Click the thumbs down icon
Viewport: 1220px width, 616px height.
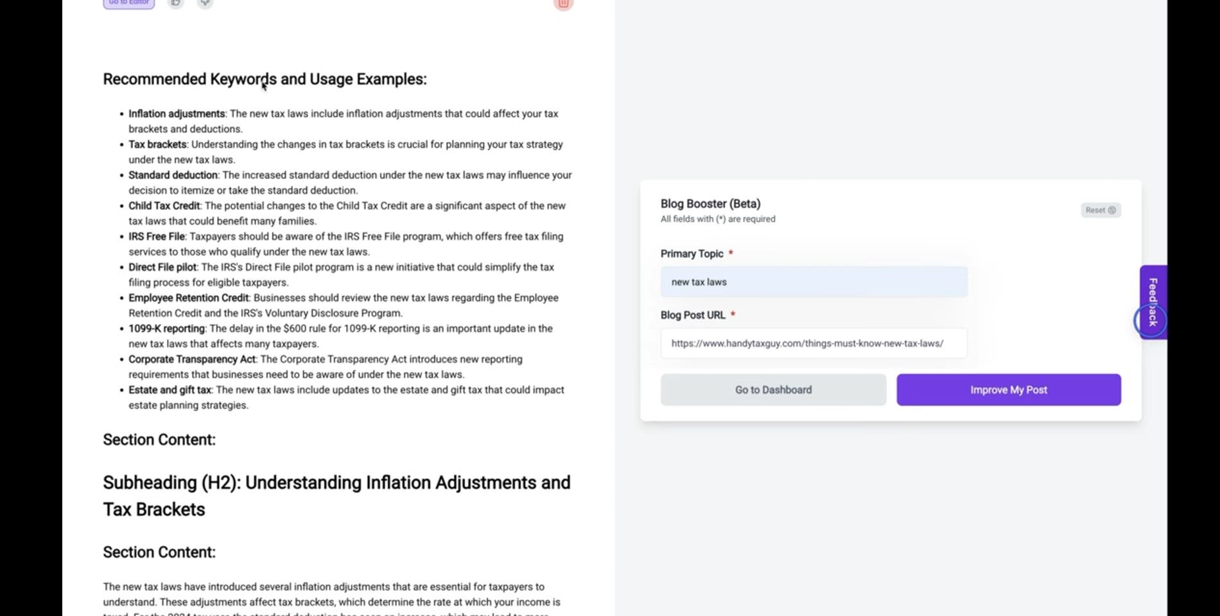[x=205, y=3]
